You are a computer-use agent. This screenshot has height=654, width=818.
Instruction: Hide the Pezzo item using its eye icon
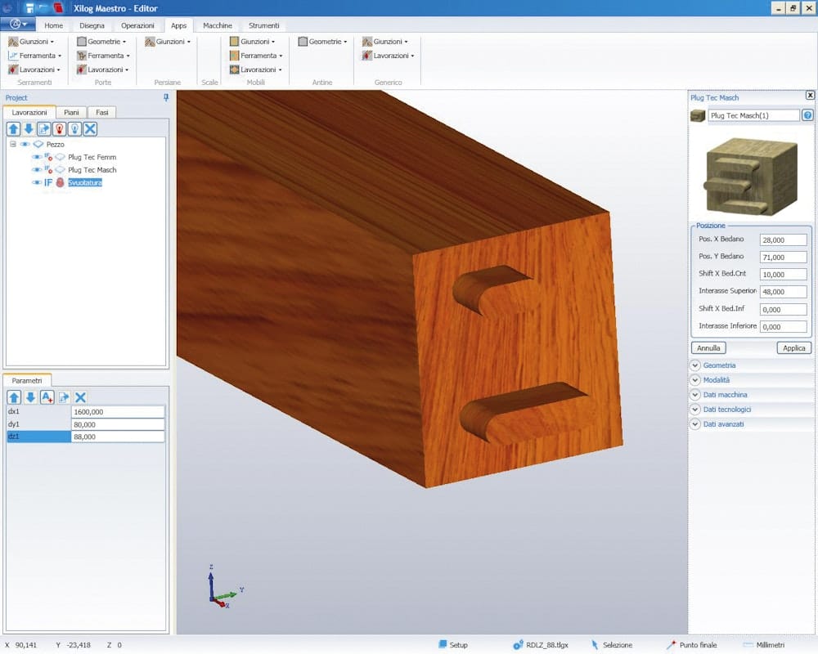pyautogui.click(x=25, y=144)
